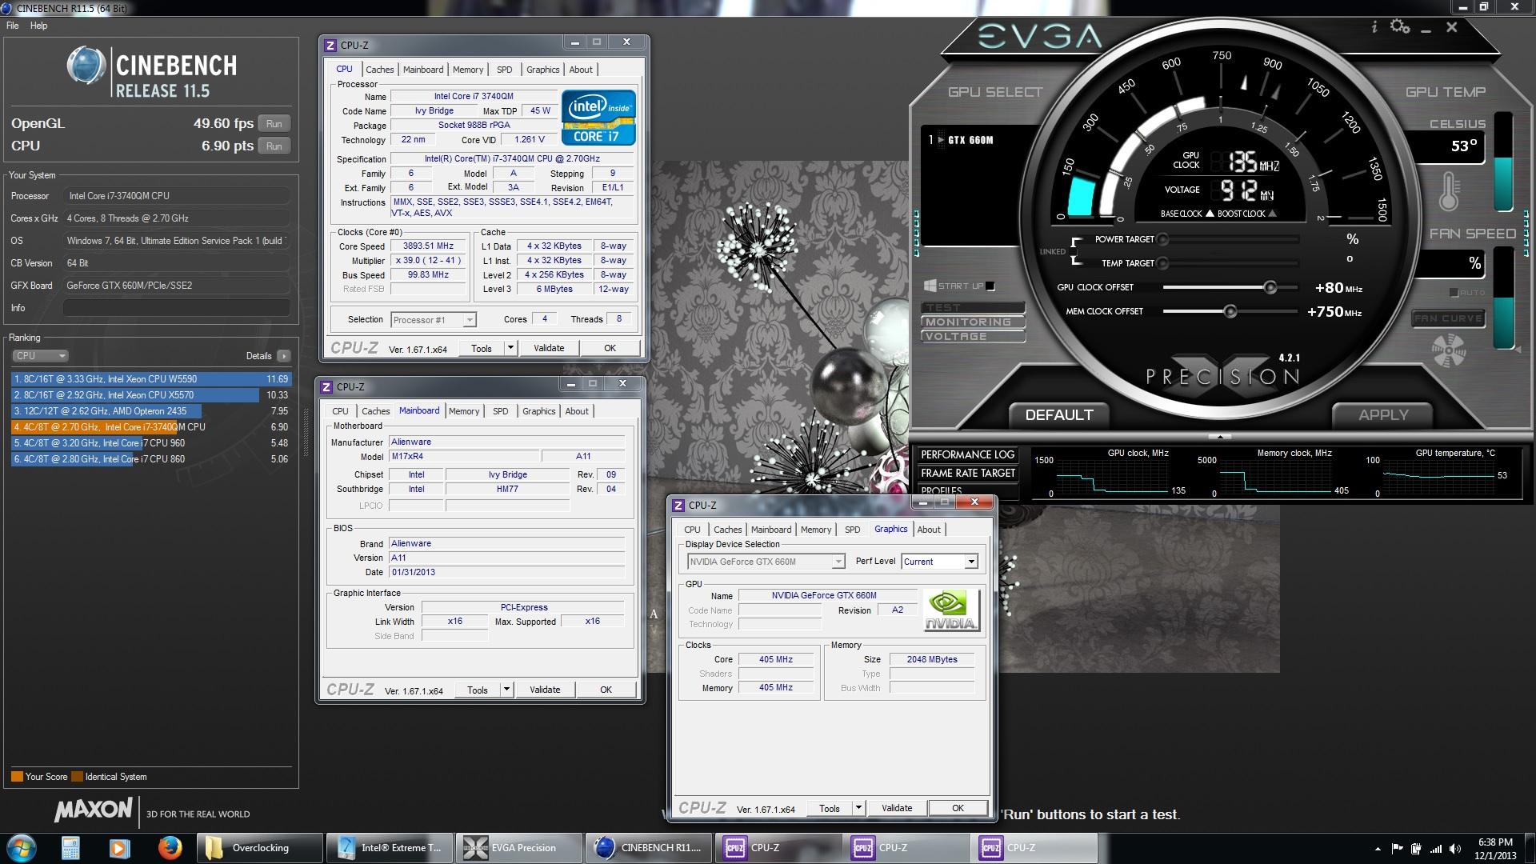Collapse the EVGA monitoring panel arrow
Screen dimensions: 1536x864
[x=1219, y=437]
